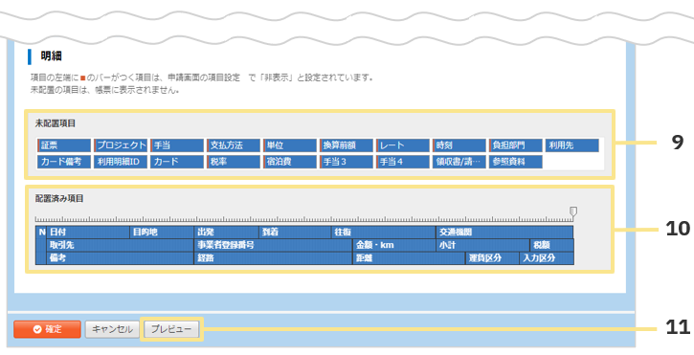
Task: Select the 利用先 unplaced item
Action: tap(572, 145)
